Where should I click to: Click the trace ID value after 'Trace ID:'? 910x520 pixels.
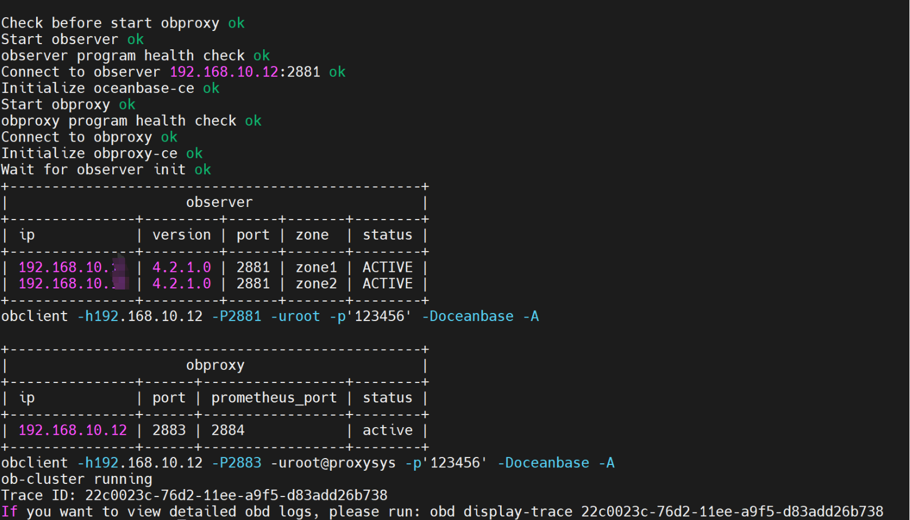pyautogui.click(x=236, y=495)
